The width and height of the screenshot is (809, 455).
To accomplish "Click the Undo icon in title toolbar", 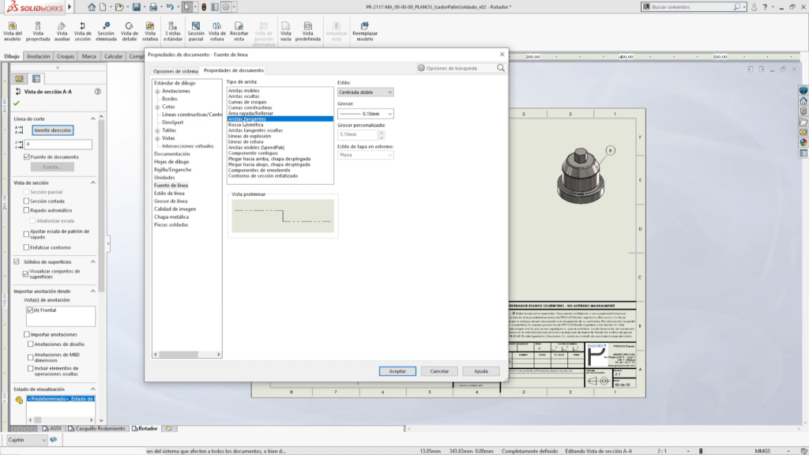I will coord(170,7).
